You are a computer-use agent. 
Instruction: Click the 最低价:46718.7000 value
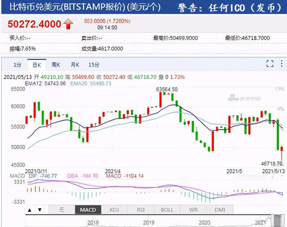(x=247, y=38)
